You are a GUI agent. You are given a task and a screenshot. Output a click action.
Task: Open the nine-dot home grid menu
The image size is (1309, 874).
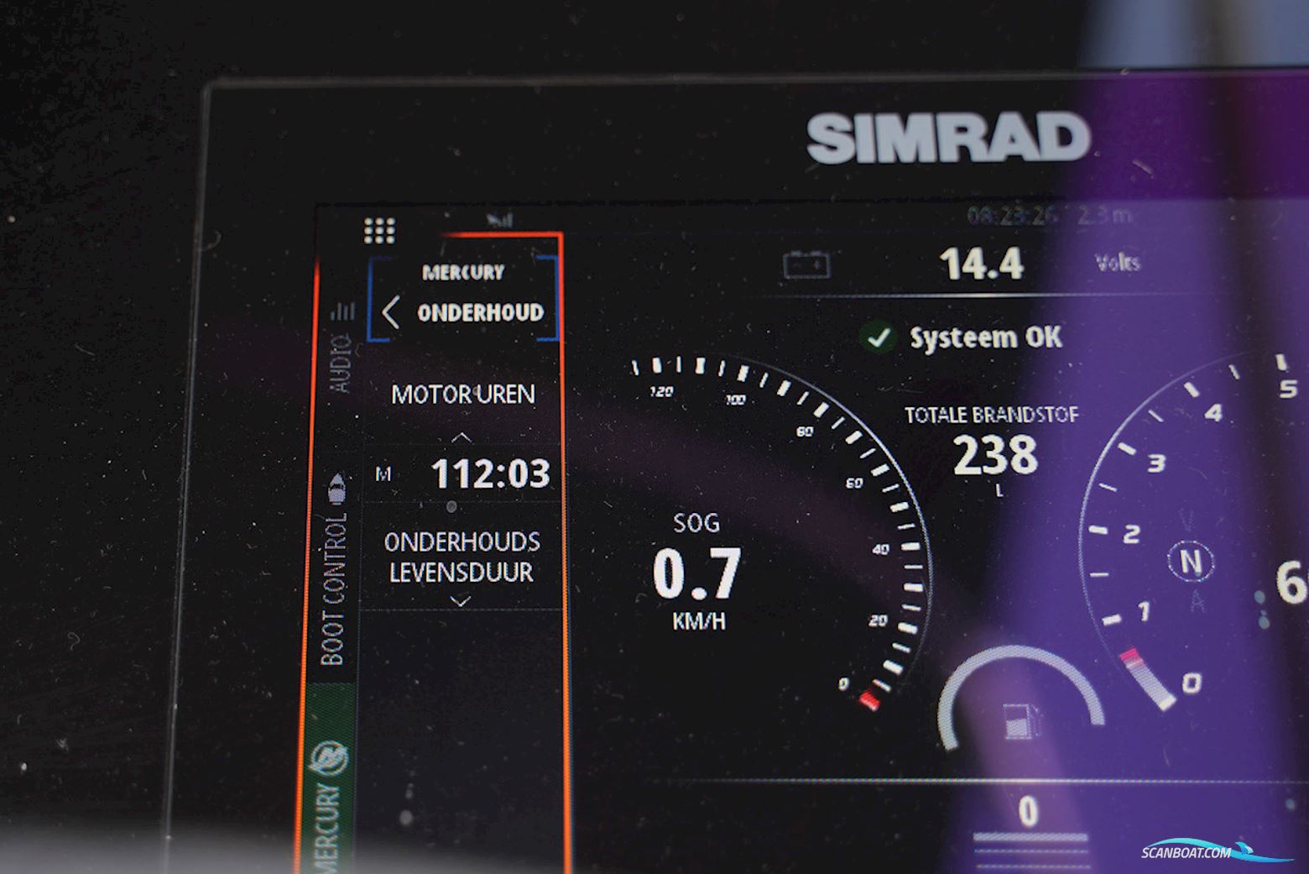coord(379,230)
